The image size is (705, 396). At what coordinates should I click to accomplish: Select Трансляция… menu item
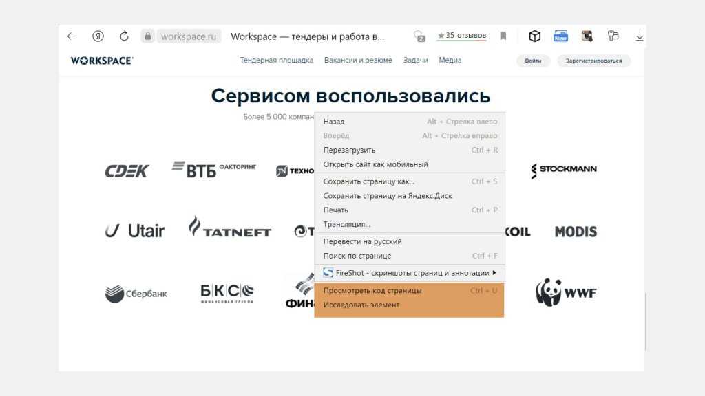coord(410,225)
